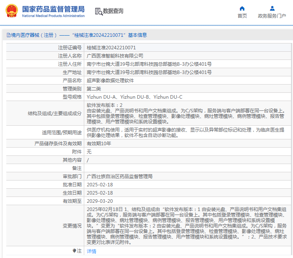This screenshot has width=293, height=258.
Task: Click the 适用范围/预期用途 description text
Action: click(185, 133)
